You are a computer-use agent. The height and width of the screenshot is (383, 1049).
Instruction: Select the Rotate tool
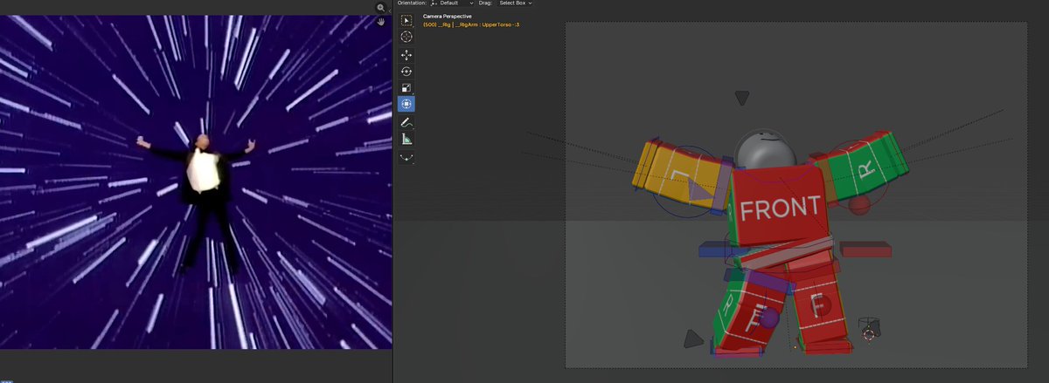click(406, 72)
